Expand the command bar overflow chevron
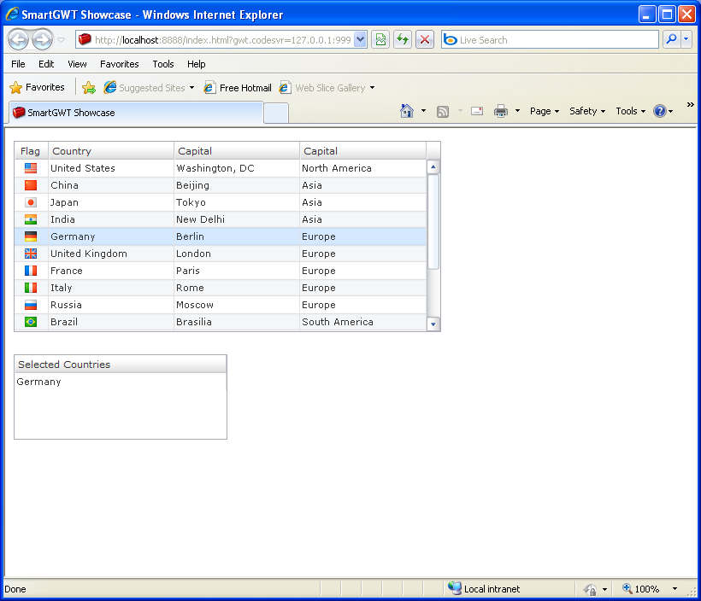 tap(690, 104)
